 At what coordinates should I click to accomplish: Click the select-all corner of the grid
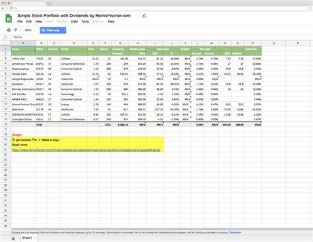tap(5, 44)
